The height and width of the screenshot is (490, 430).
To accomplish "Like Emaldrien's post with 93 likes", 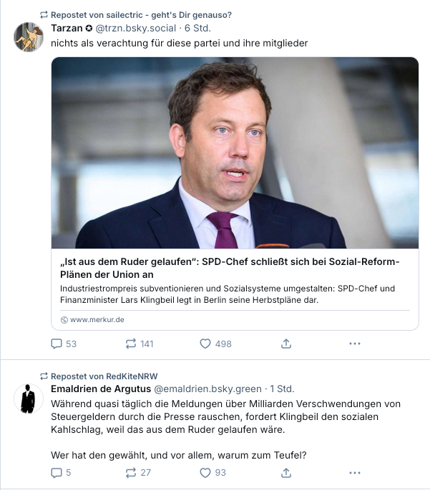I will pos(205,472).
